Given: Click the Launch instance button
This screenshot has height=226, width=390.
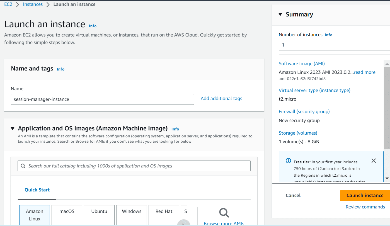Looking at the screenshot, I should [x=365, y=195].
